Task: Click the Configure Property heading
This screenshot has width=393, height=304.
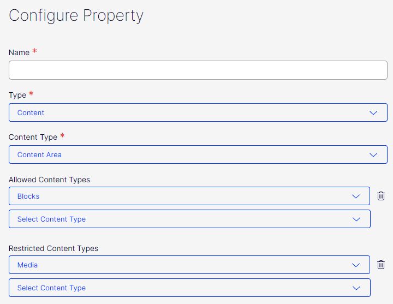Action: point(76,15)
